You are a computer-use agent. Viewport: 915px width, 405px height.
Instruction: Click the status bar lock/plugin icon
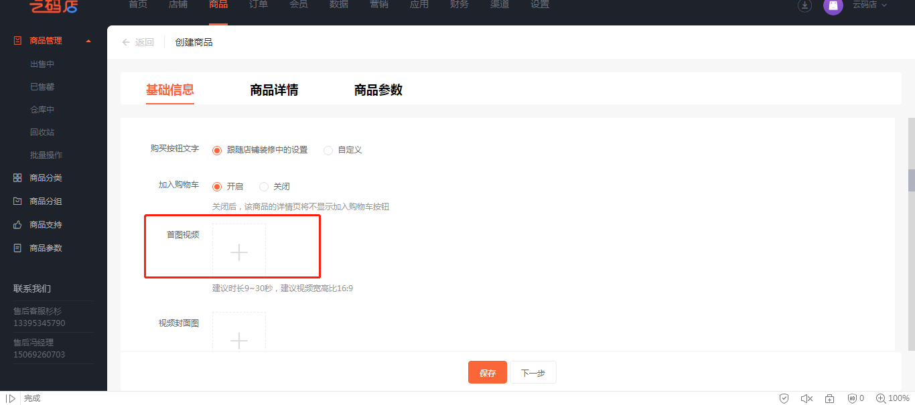[x=829, y=398]
